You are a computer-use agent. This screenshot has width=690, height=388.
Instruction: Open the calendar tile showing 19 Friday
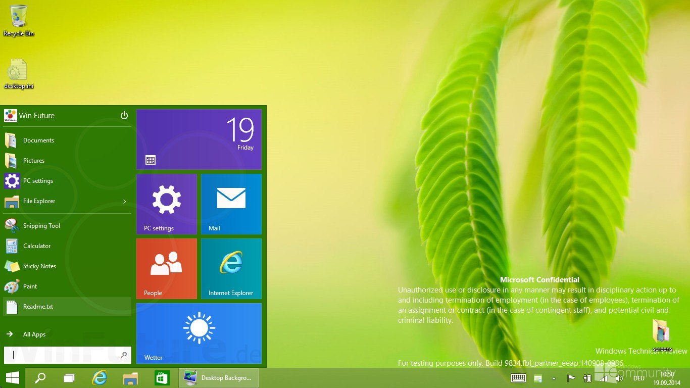(199, 139)
